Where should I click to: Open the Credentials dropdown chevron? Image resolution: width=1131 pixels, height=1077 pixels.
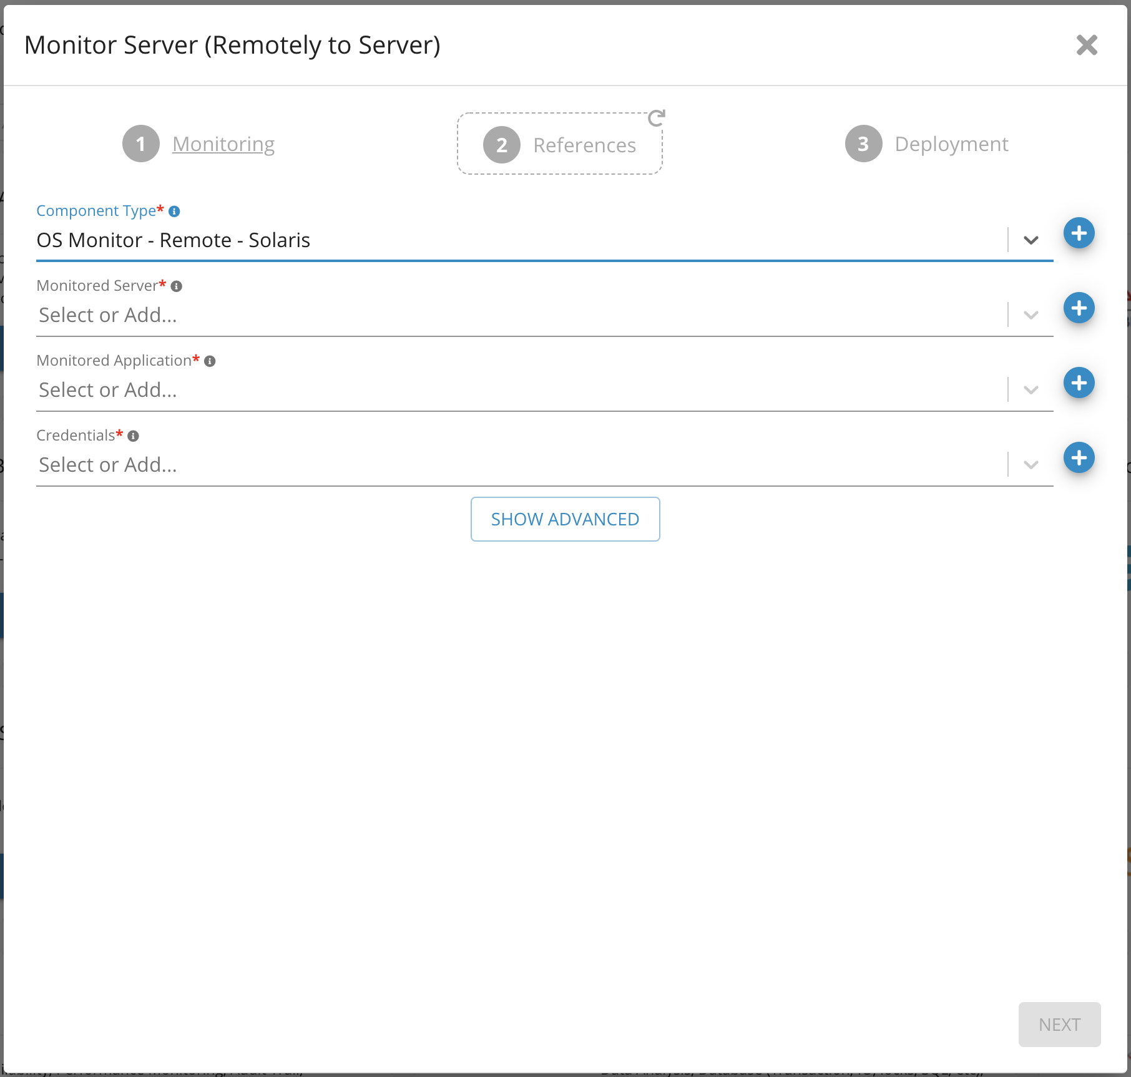[1030, 464]
